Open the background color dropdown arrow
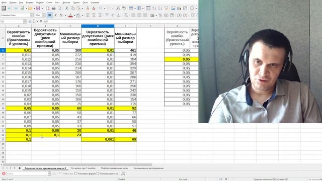322x181 pixels. tap(83, 16)
